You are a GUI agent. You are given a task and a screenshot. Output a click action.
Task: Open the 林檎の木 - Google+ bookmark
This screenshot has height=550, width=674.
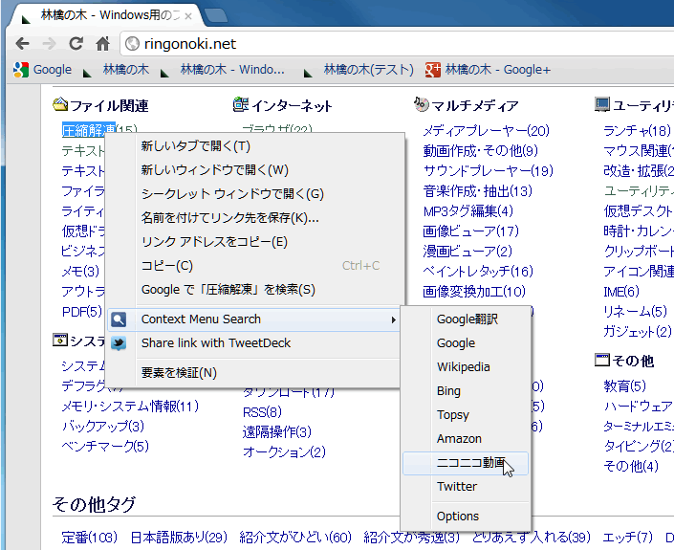click(488, 70)
